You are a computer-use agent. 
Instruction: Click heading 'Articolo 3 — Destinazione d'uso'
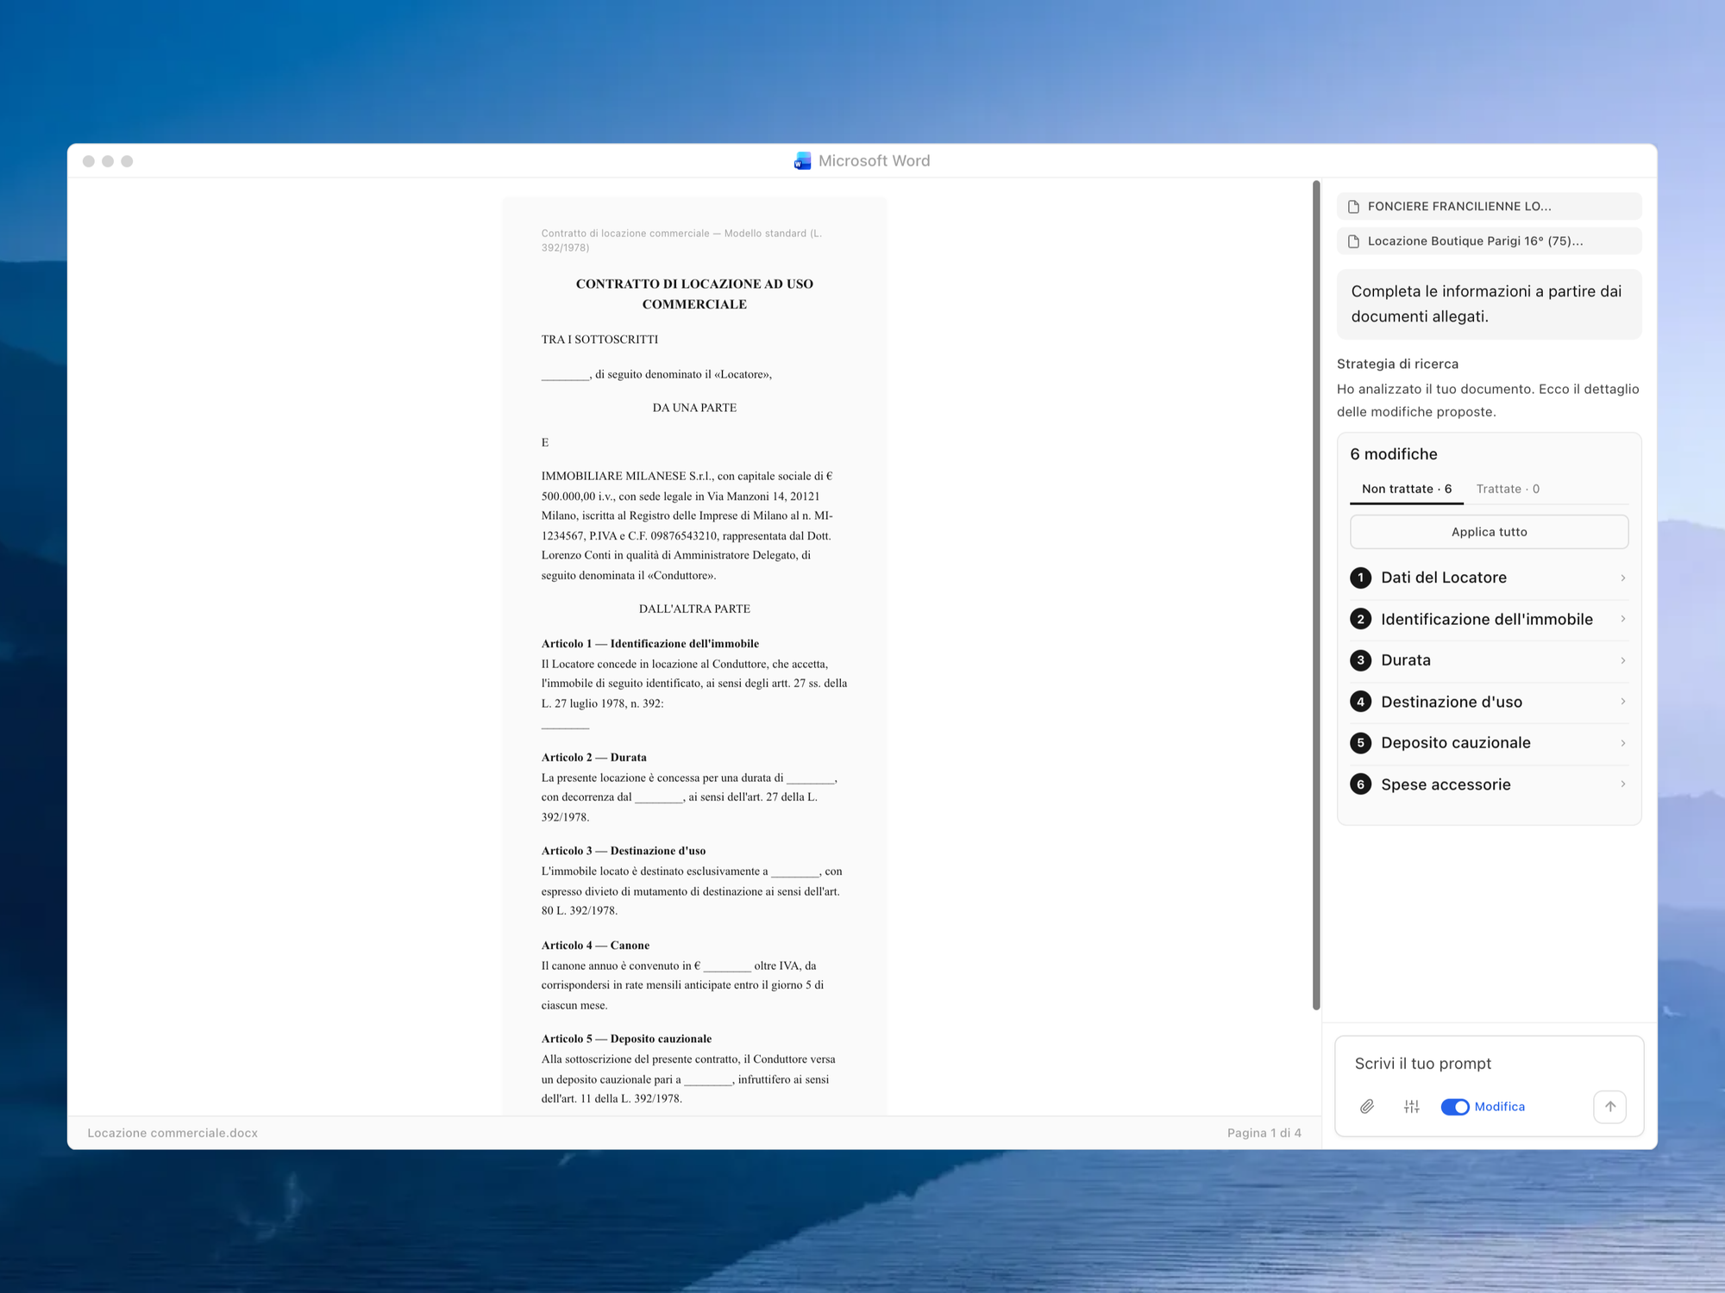coord(624,851)
